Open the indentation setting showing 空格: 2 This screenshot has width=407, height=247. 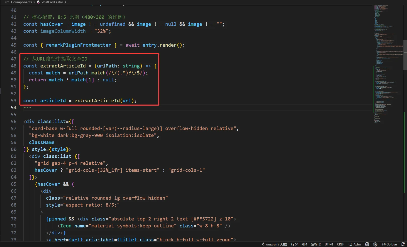[316, 244]
